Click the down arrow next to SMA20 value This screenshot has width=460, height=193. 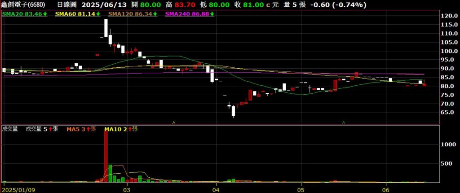pyautogui.click(x=45, y=14)
